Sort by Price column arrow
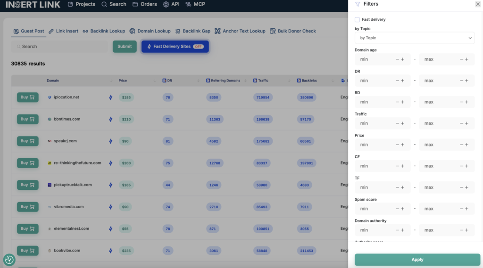This screenshot has height=268, width=483. 155,81
